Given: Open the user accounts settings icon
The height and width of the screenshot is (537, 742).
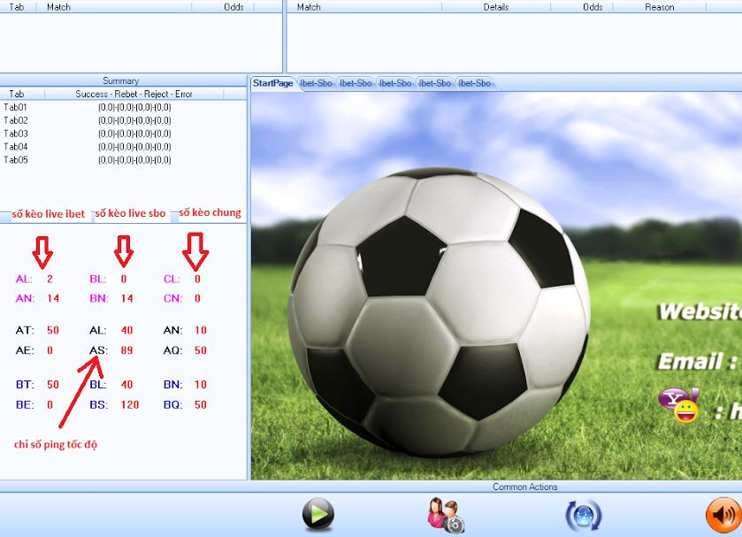Looking at the screenshot, I should [445, 515].
